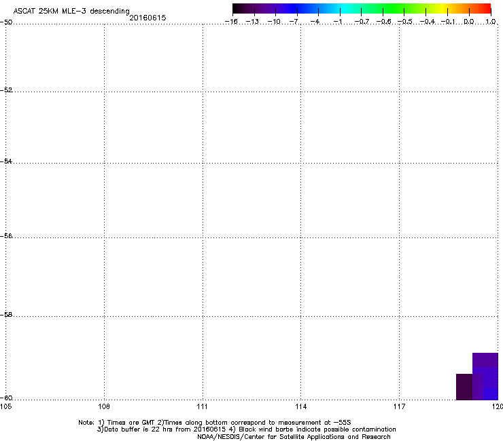Click the latitude label -56

point(6,235)
